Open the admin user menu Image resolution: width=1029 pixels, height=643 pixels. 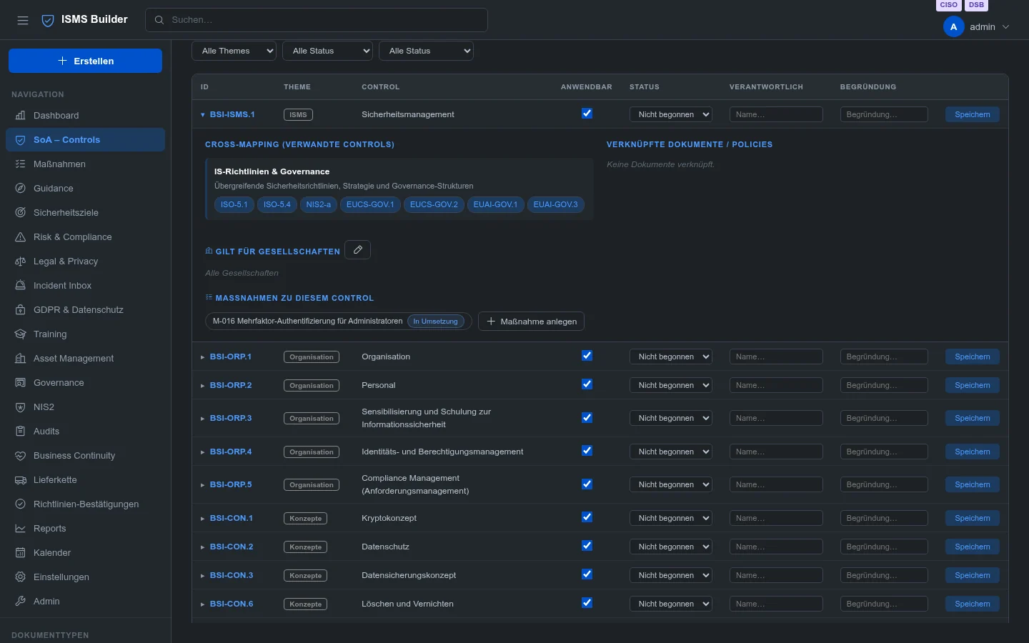tap(977, 27)
